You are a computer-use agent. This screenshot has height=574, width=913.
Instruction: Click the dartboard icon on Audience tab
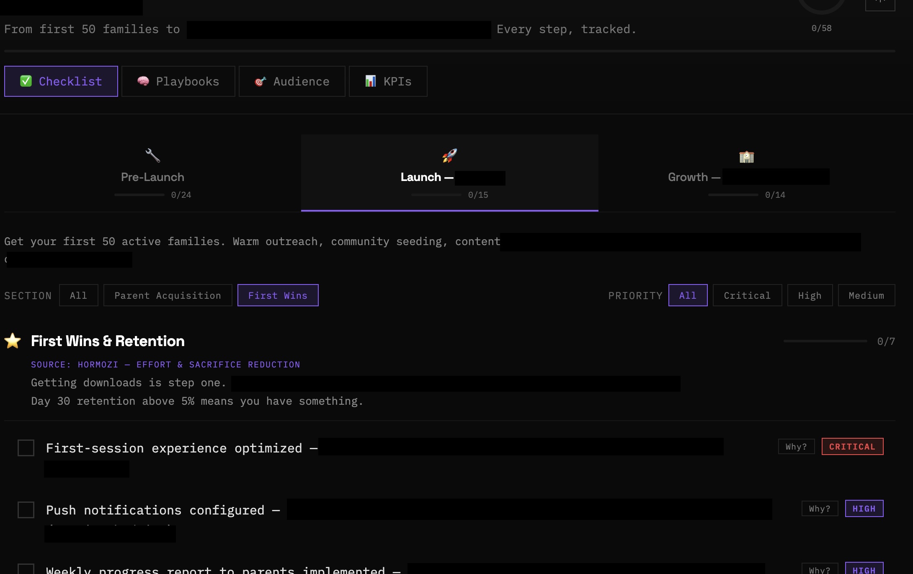click(260, 81)
